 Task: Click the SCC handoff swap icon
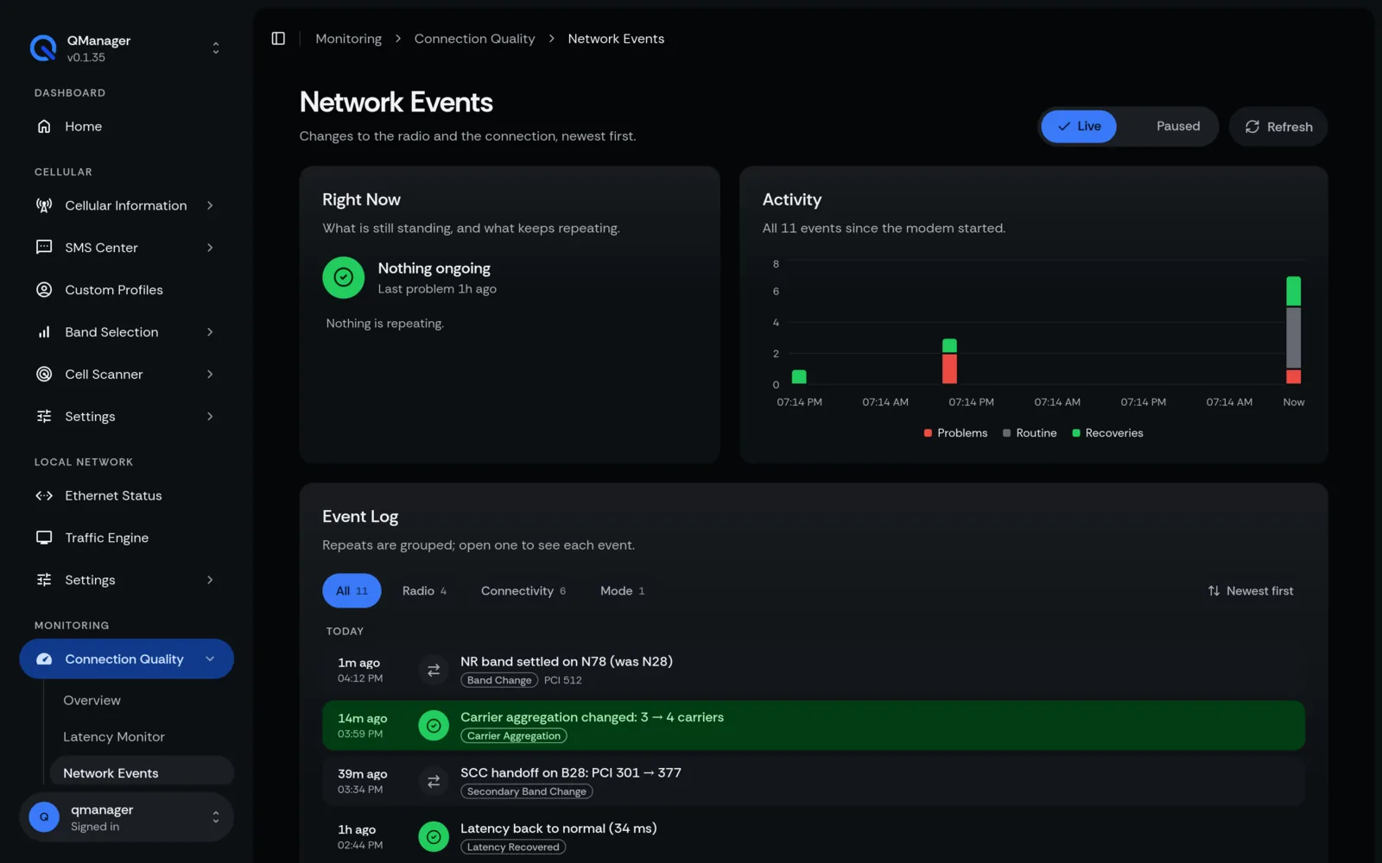click(434, 781)
